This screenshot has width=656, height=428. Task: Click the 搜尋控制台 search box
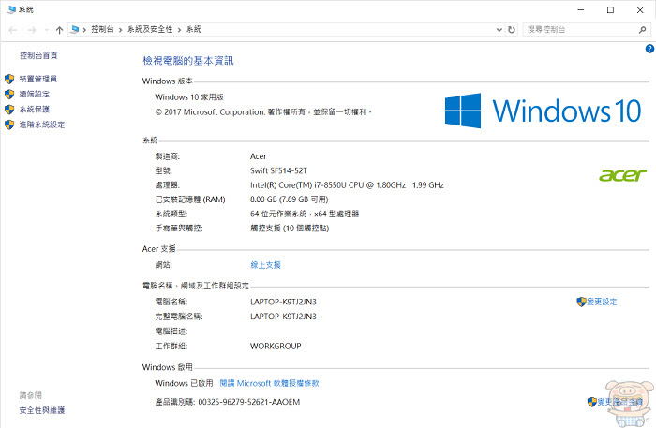[x=586, y=30]
